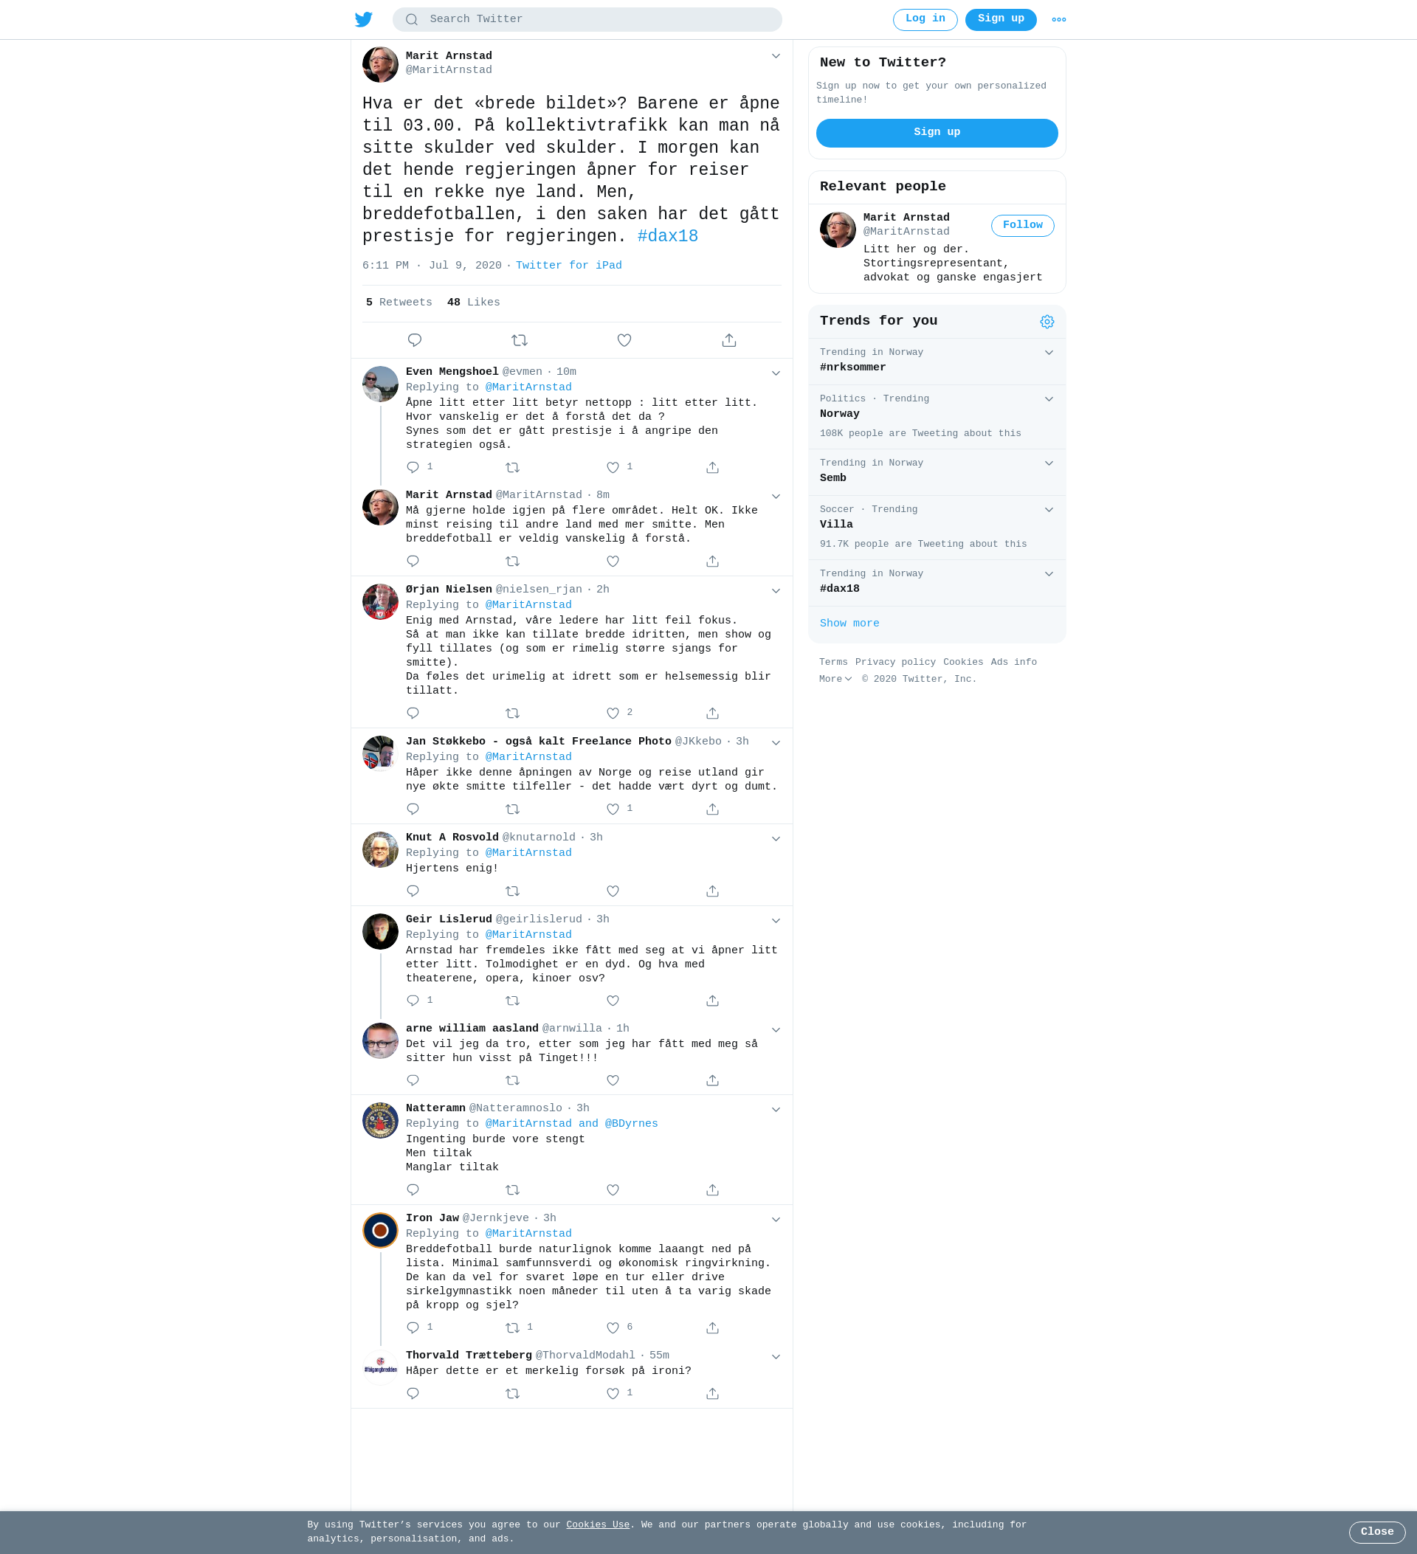Focus the Search Twitter field
Image resolution: width=1417 pixels, height=1554 pixels.
pyautogui.click(x=587, y=19)
